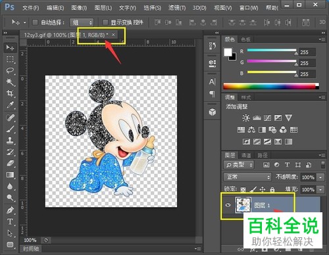
Task: Select the Rounded Rectangle shape tool
Action: point(10,244)
